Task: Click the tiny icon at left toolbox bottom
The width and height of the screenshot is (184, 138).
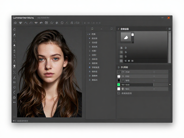Action: (14, 117)
